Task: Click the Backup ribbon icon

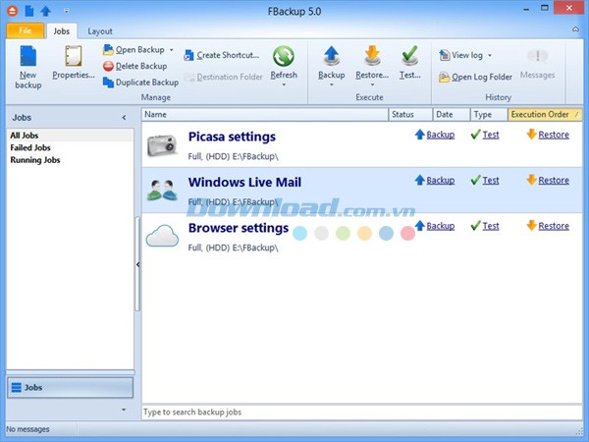Action: pos(332,56)
